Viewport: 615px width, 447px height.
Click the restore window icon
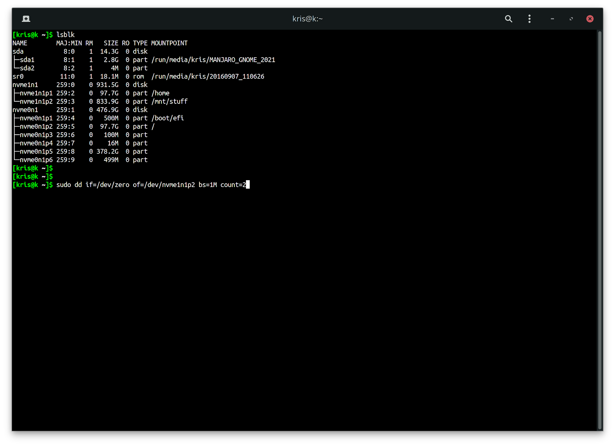[x=571, y=19]
